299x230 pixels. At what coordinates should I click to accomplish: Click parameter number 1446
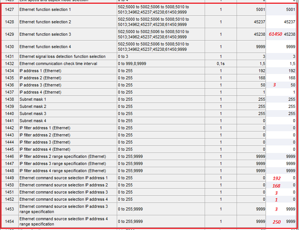pyautogui.click(x=9, y=157)
